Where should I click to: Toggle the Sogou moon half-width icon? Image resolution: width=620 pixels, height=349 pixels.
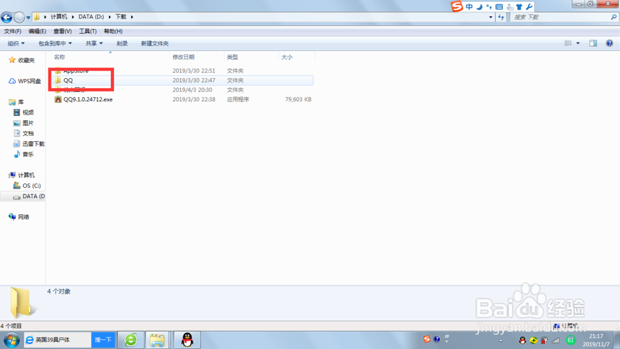click(x=479, y=7)
